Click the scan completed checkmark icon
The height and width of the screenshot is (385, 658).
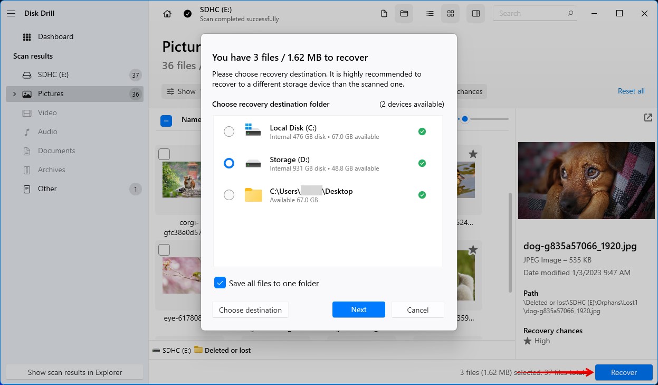click(187, 13)
